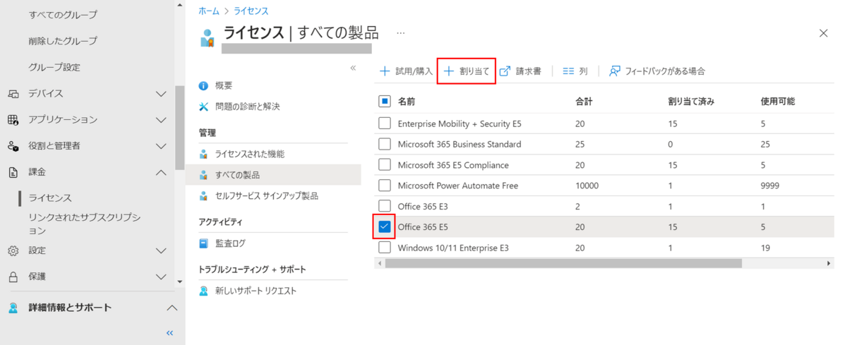Screen dimensions: 847x345
Task: Click ライセンス breadcrumb link
Action: (x=251, y=11)
